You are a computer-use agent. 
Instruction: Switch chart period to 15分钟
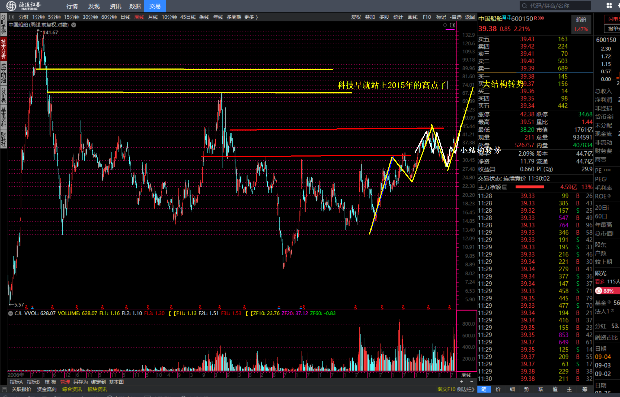coord(72,17)
